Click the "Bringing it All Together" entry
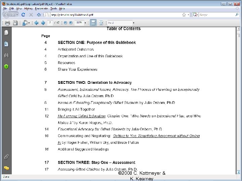The width and height of the screenshot is (242, 181). (x=76, y=109)
